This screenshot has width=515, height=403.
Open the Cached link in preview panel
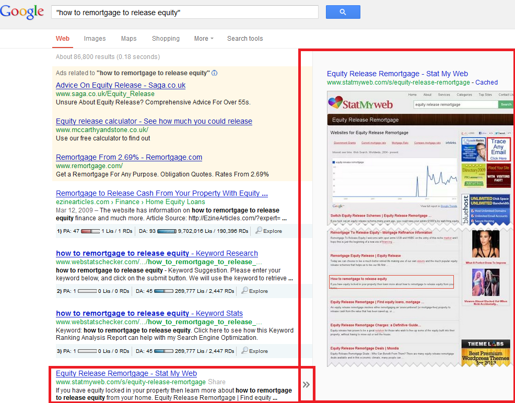486,82
